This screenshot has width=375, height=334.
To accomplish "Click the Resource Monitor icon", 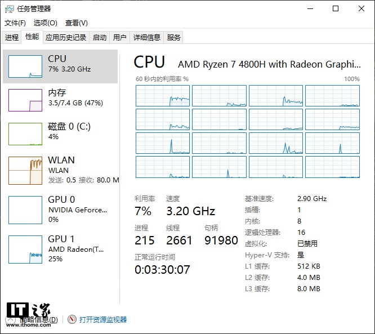I will pyautogui.click(x=72, y=319).
